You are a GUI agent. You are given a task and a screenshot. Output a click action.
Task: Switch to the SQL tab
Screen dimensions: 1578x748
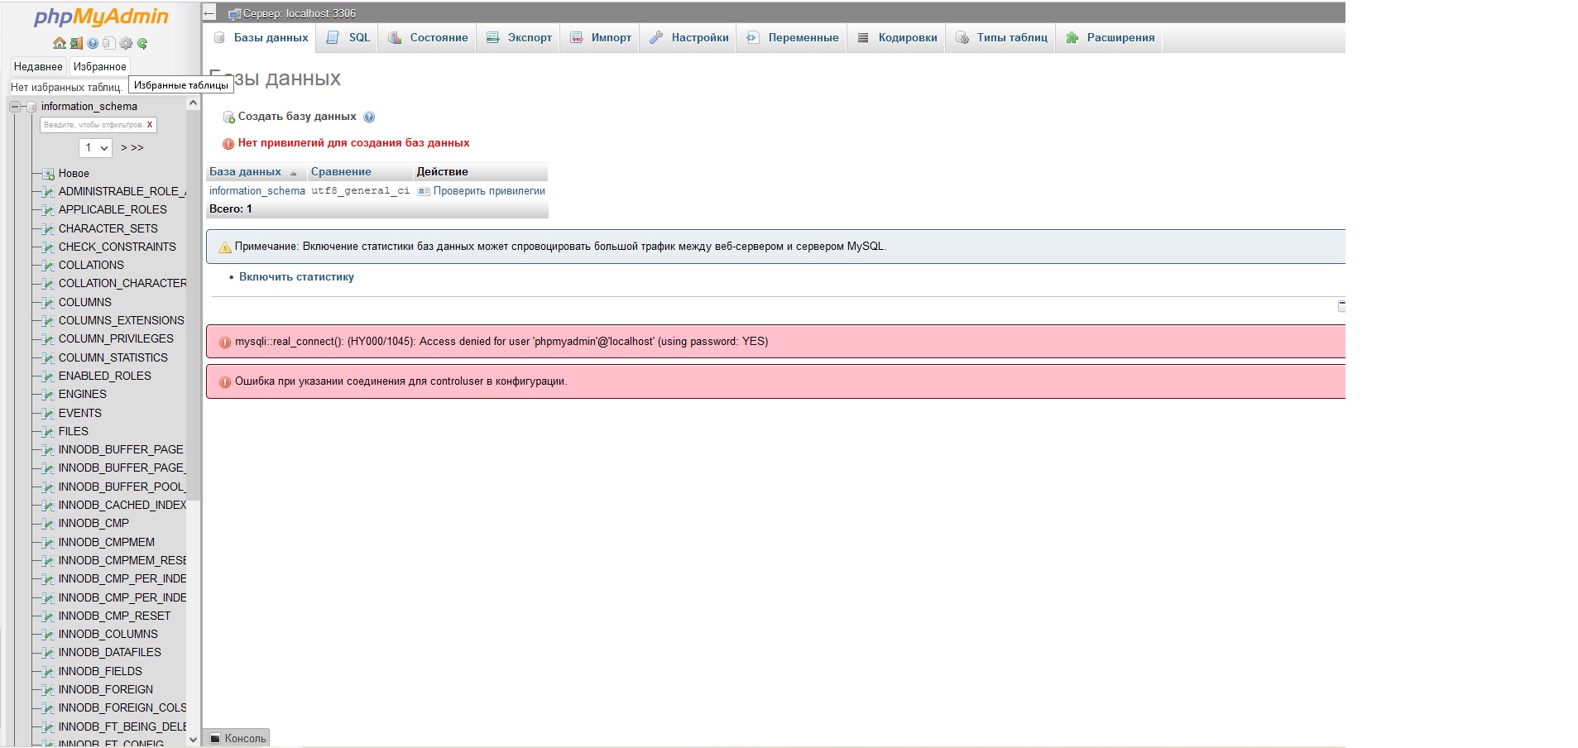point(358,38)
